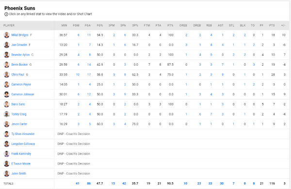Click E'Twaun Moore's player headshot
Screen dimensions: 291x189
point(6,163)
